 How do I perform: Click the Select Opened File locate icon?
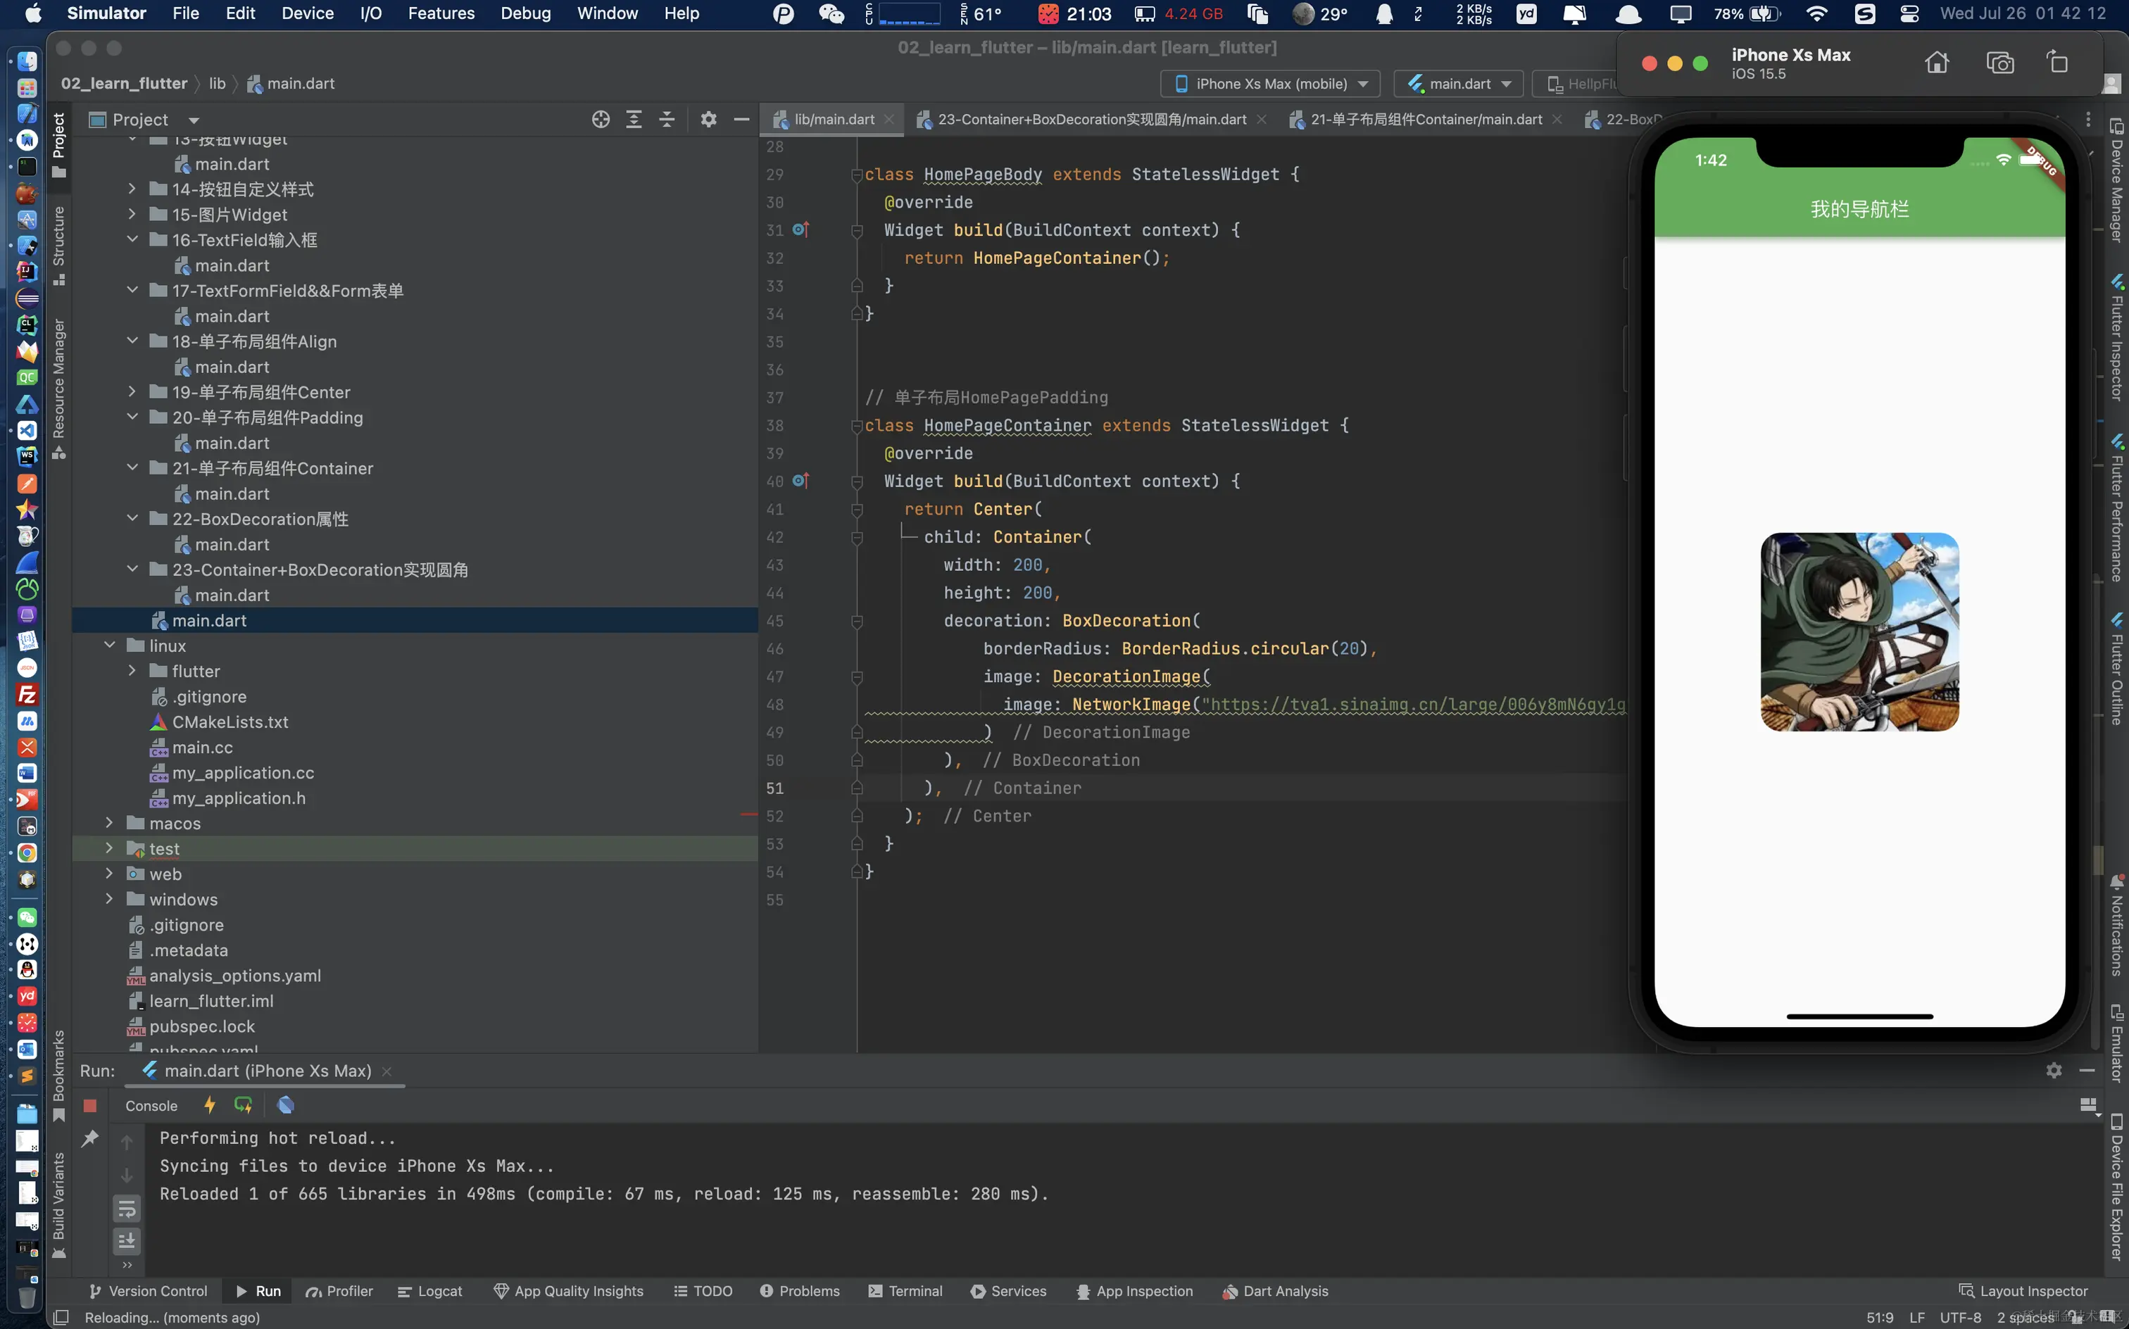point(601,120)
